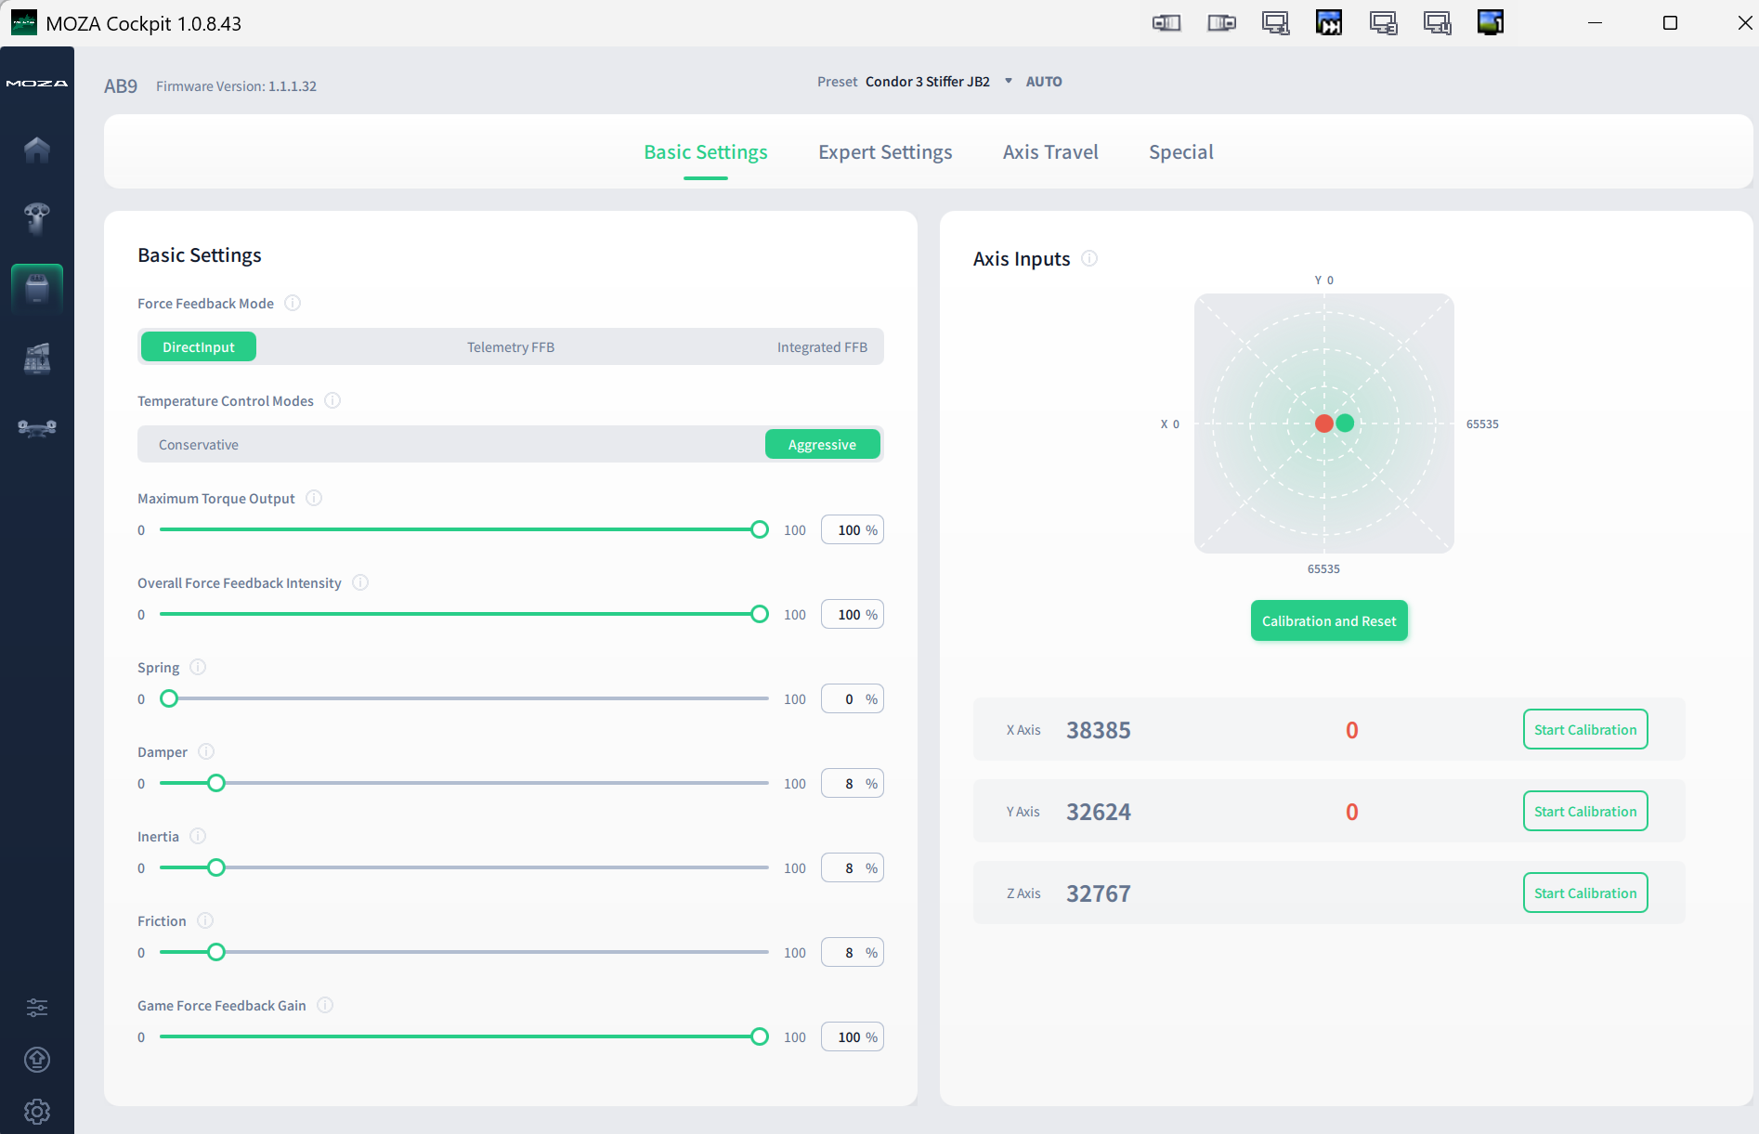Show info for Spring setting
1759x1134 pixels.
pos(198,667)
